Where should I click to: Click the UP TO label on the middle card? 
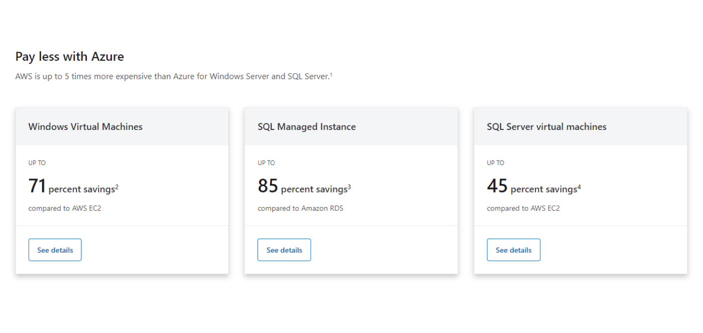266,162
